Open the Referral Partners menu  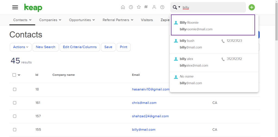[x=118, y=20]
